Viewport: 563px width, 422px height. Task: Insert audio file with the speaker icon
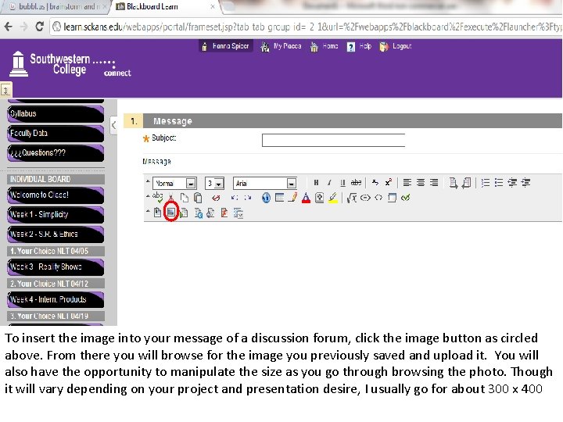point(211,213)
